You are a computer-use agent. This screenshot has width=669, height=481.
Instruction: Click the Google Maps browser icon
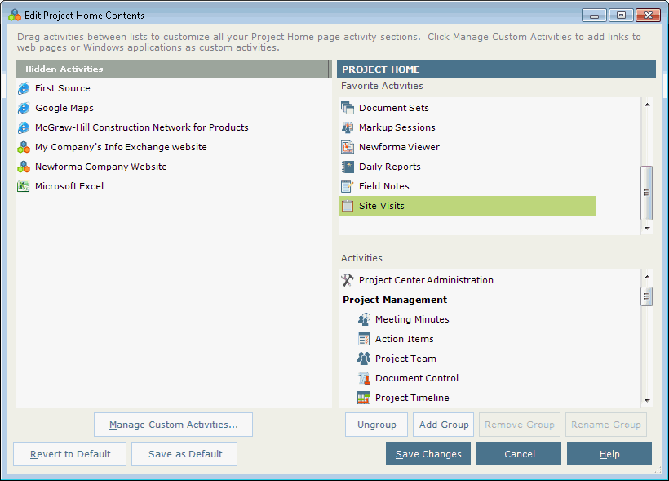coord(24,108)
